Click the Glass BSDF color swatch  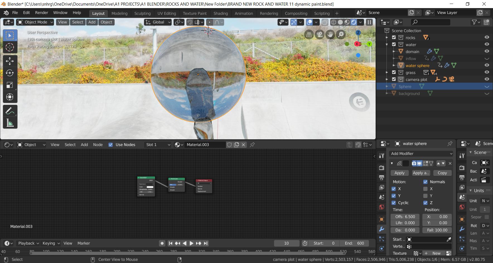[150, 187]
